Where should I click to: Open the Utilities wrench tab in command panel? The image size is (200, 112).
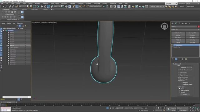(x=189, y=24)
